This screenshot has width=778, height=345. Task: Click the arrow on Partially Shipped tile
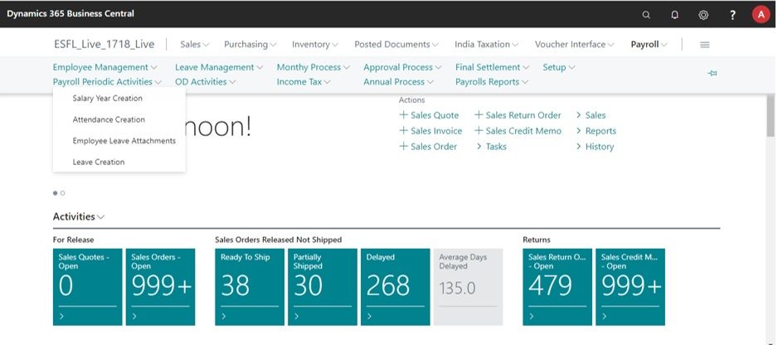(297, 316)
